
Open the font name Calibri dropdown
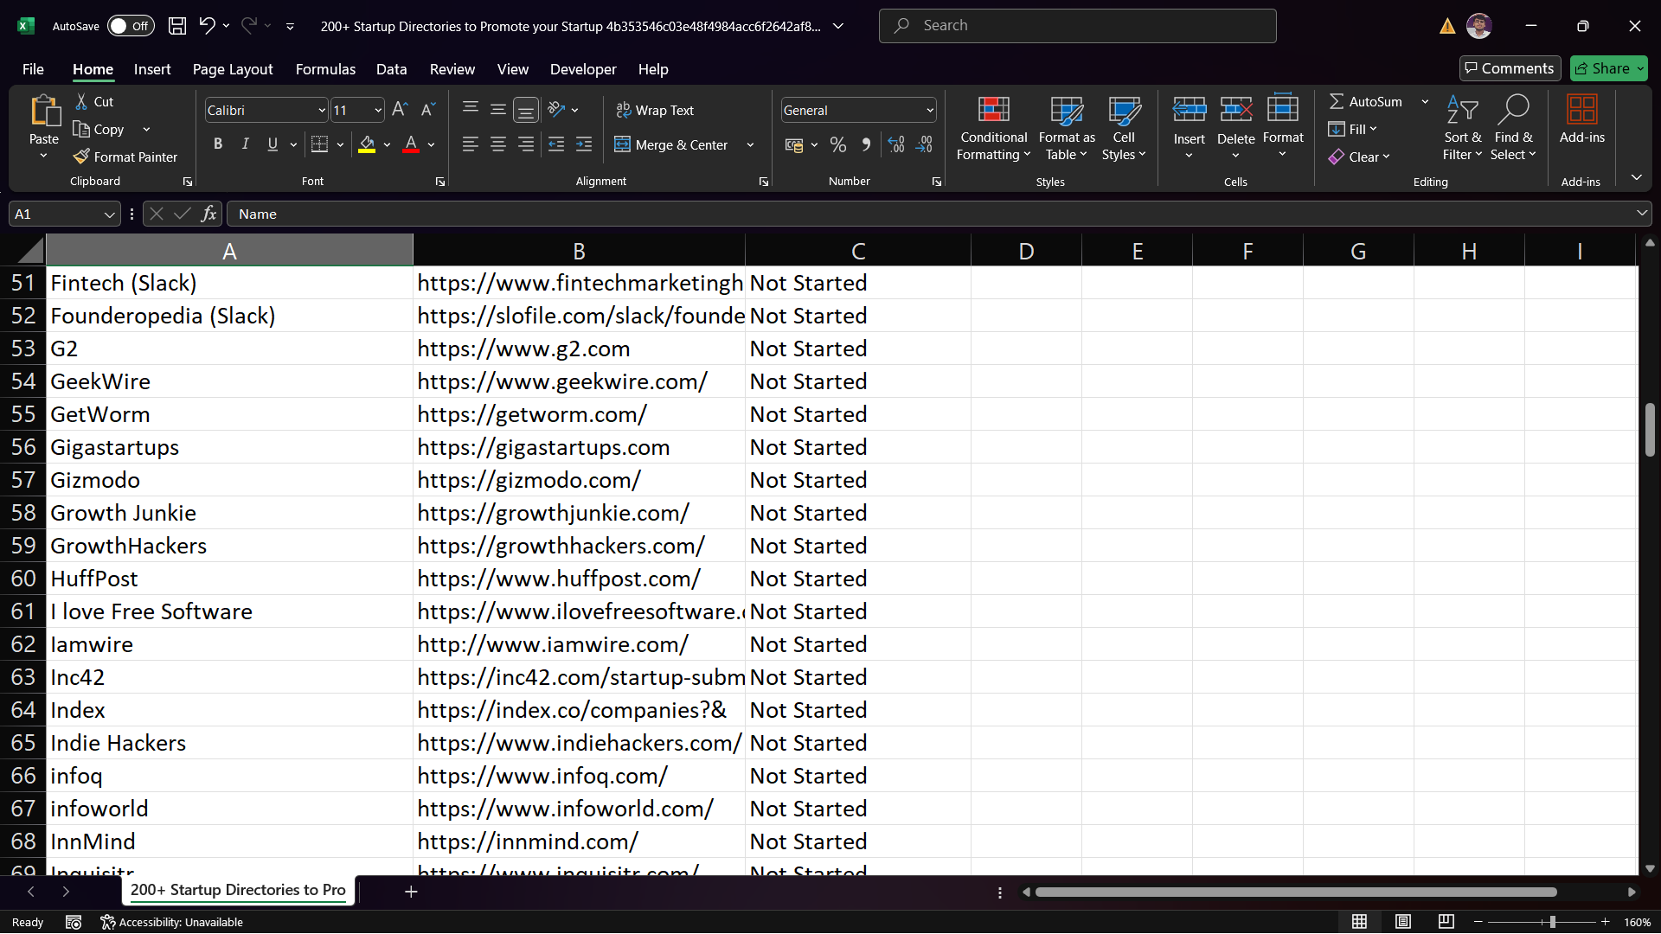pos(322,111)
